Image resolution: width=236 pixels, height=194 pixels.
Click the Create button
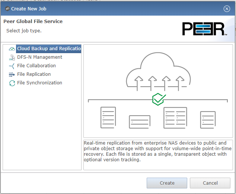coord(167,183)
